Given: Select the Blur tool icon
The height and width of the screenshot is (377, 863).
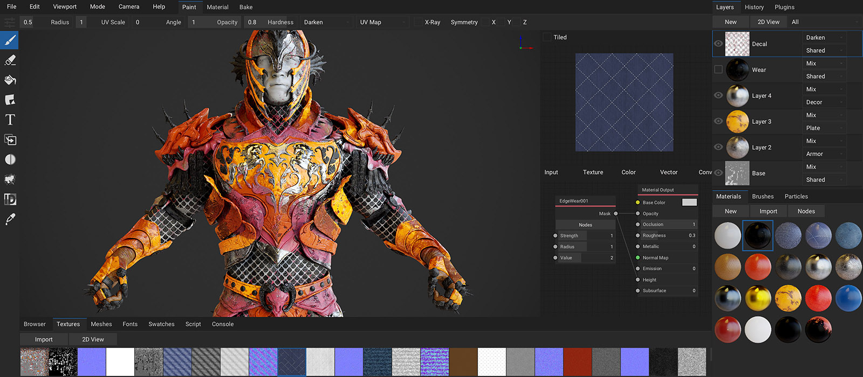Looking at the screenshot, I should (x=10, y=159).
